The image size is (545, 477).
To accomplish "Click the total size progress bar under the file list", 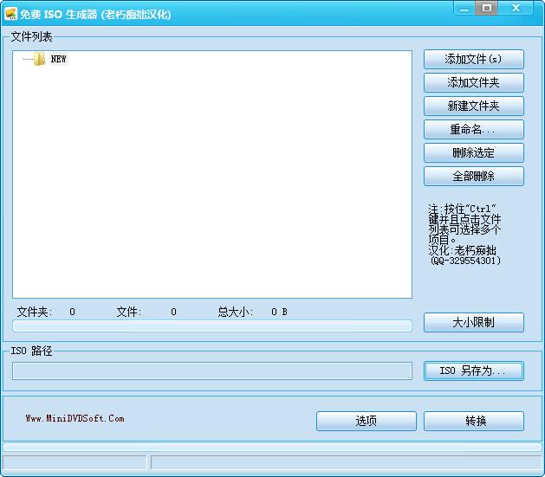I will (212, 326).
